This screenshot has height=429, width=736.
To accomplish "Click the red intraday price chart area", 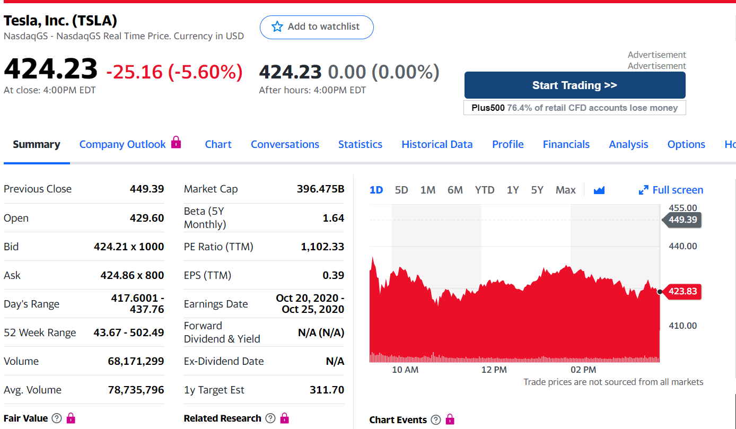I will pos(514,313).
